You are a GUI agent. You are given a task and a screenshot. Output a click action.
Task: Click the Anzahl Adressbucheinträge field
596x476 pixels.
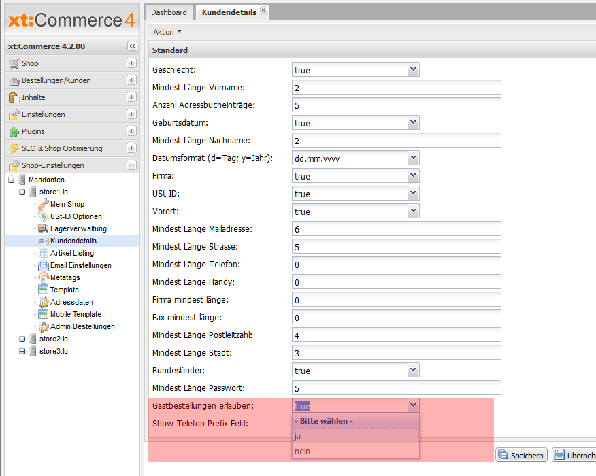(397, 105)
